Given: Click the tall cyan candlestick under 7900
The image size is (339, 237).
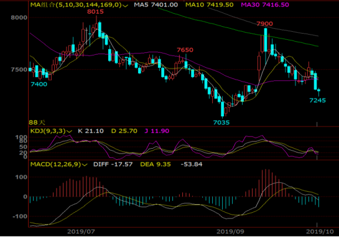Looking at the screenshot, I should point(266,40).
